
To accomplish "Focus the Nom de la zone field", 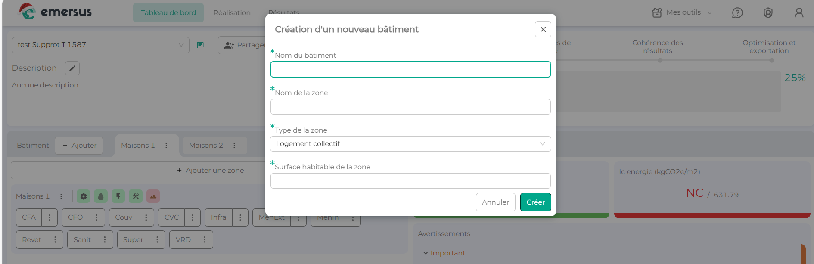I will (410, 107).
